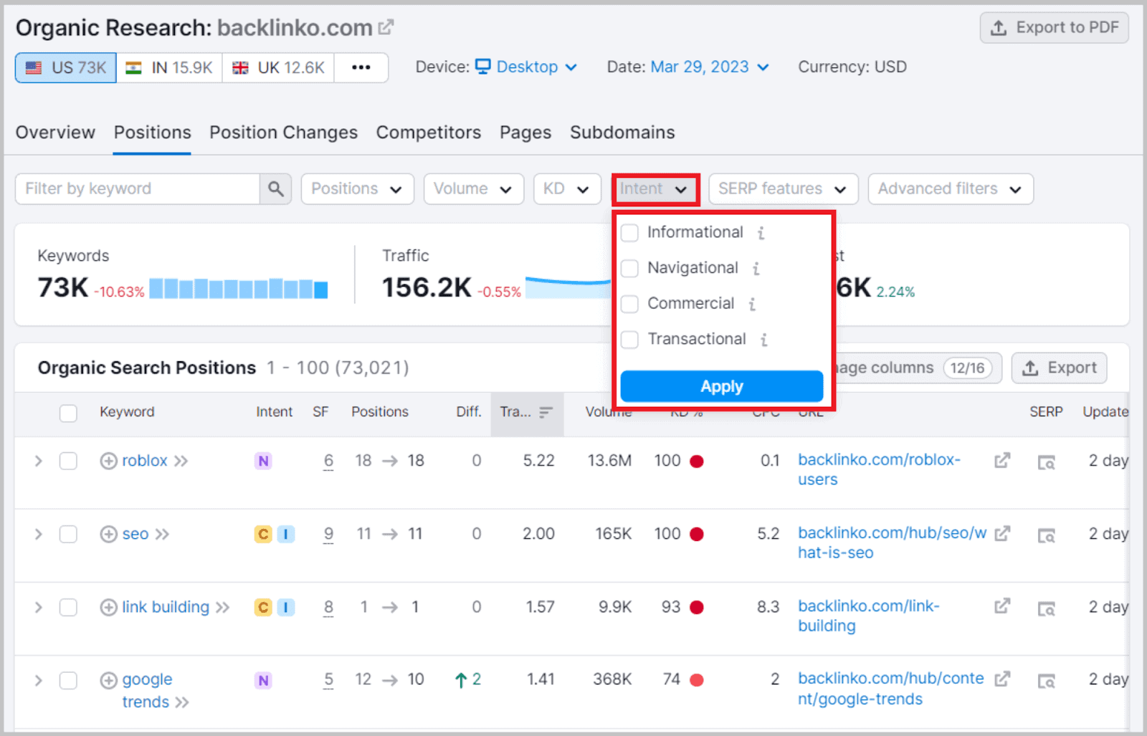Open the KD filter dropdown

566,188
